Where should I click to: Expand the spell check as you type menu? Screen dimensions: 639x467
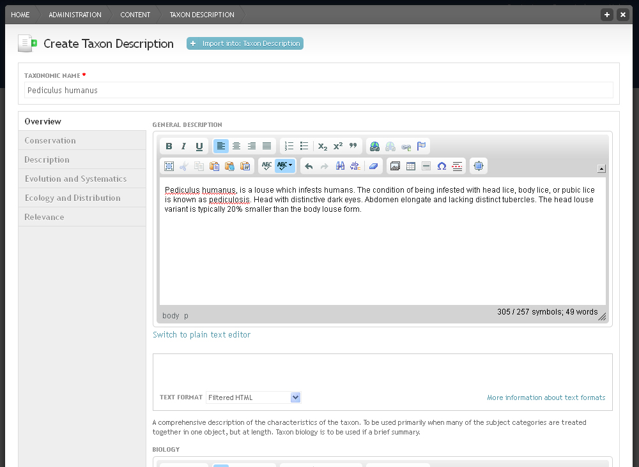285,166
